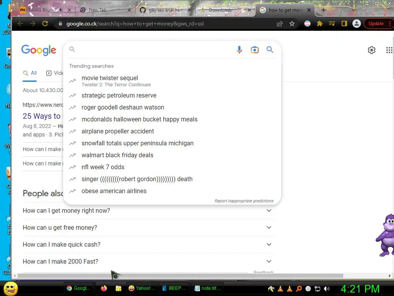Viewport: 394px width, 296px height.
Task: Select the robert gordon death suggestion
Action: pyautogui.click(x=172, y=179)
